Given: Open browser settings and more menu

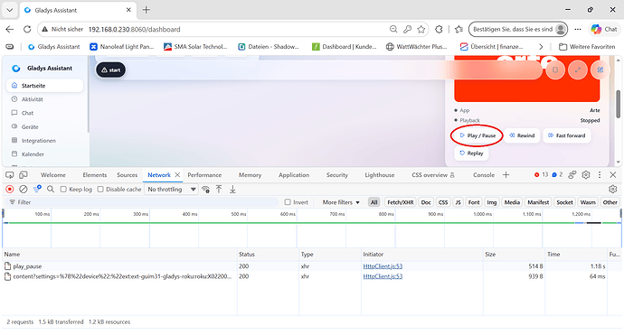Looking at the screenshot, I should point(578,29).
